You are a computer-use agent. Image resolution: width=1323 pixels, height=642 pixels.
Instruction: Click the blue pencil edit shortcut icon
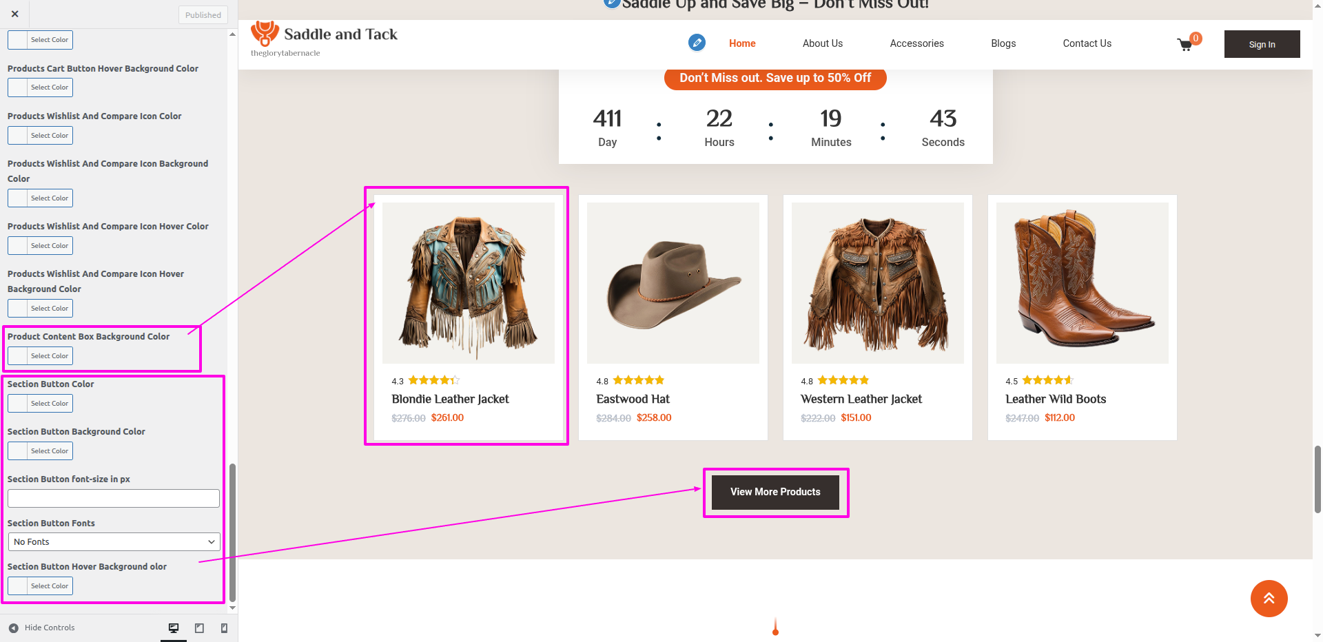tap(697, 43)
